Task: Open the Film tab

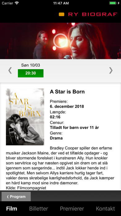Action: click(12, 209)
